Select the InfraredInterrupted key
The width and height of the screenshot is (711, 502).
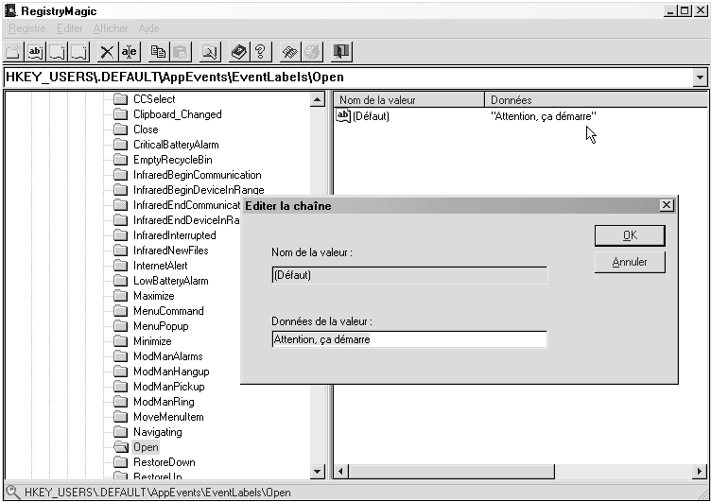pyautogui.click(x=175, y=235)
